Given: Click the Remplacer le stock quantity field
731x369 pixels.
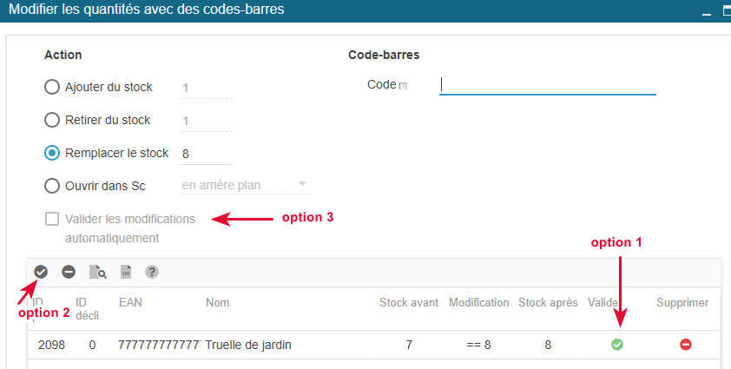Looking at the screenshot, I should point(206,153).
